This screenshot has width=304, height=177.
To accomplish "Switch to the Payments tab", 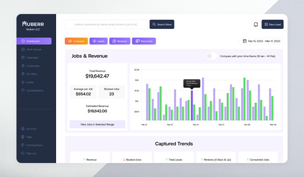I will 144,41.
